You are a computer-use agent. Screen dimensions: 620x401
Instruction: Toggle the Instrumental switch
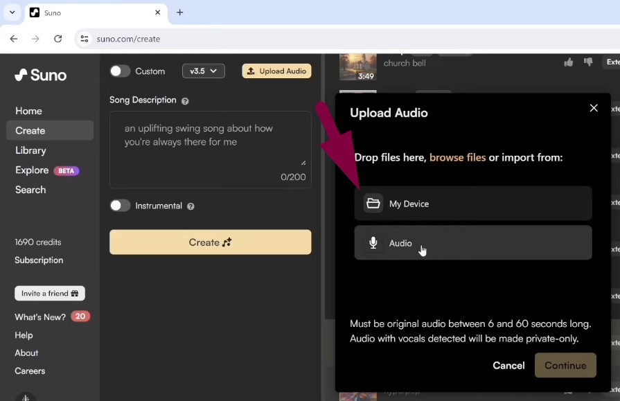click(120, 206)
